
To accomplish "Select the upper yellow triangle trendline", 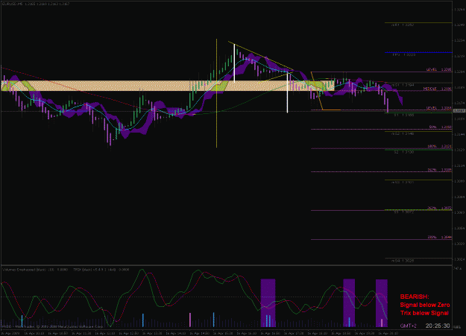I will click(x=261, y=56).
